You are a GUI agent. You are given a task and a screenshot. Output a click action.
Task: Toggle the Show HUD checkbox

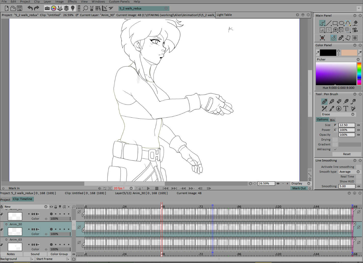tap(359, 181)
